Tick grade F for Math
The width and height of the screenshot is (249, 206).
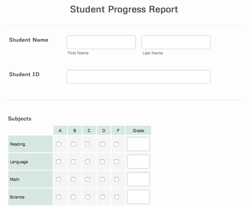click(x=117, y=179)
